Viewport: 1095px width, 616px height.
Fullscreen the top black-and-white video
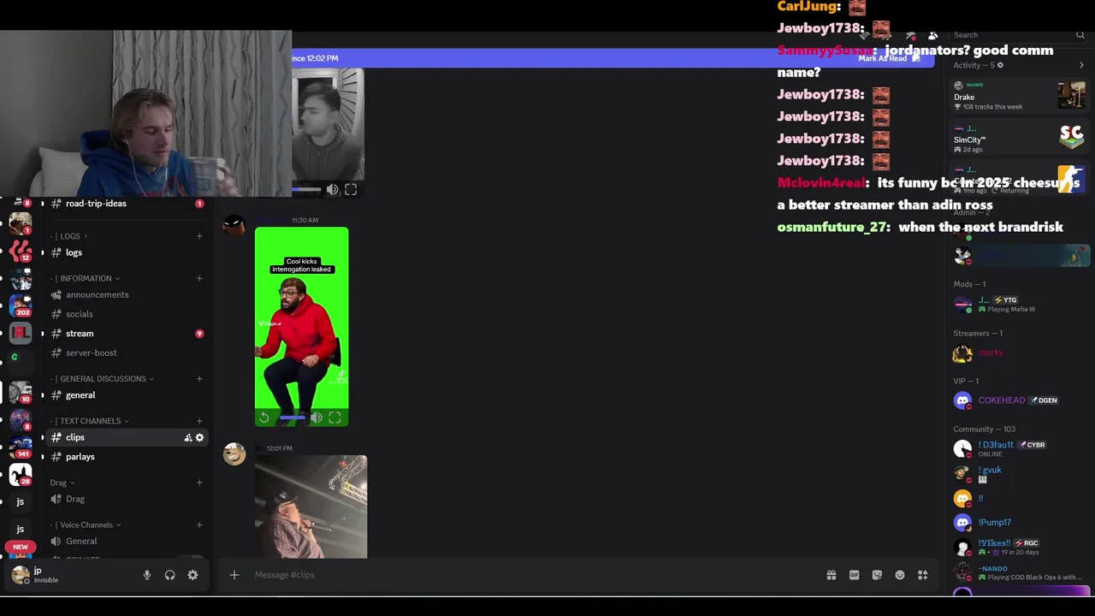351,190
